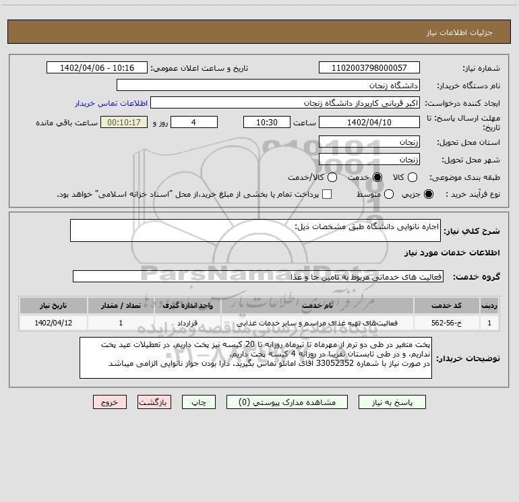Viewport: 519px width, 502px height.
Task: Click the delivery city field زنجان
Action: pos(369,159)
